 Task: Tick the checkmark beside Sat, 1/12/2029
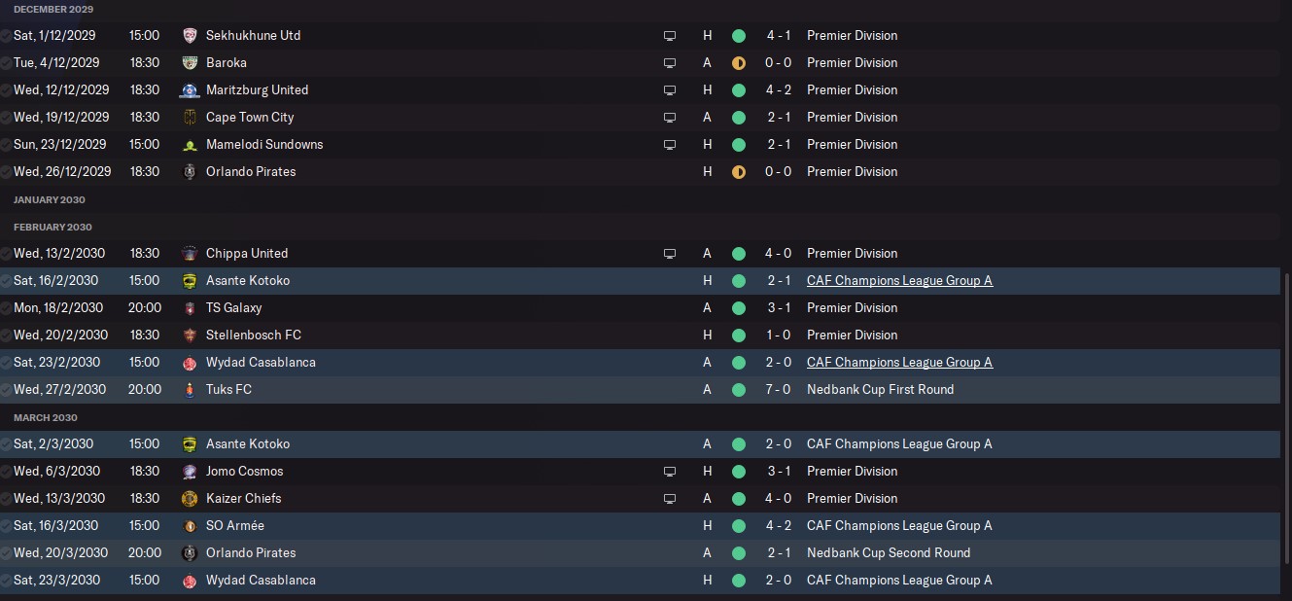(7, 35)
